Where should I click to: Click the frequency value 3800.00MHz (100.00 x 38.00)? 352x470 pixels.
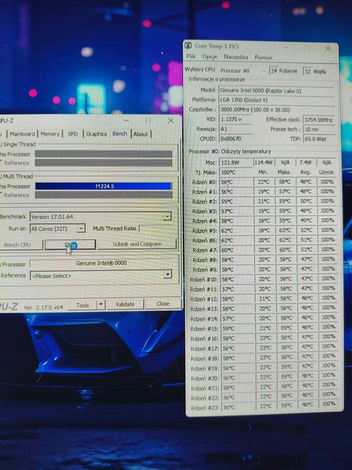pyautogui.click(x=277, y=109)
